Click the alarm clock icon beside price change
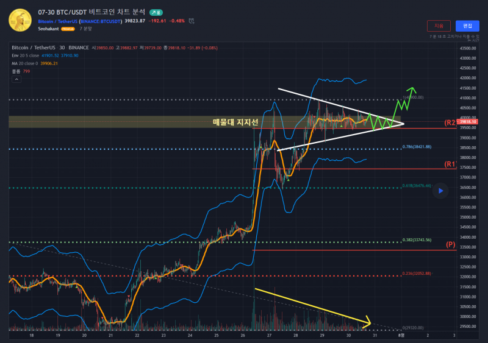488x343 pixels. pos(192,21)
